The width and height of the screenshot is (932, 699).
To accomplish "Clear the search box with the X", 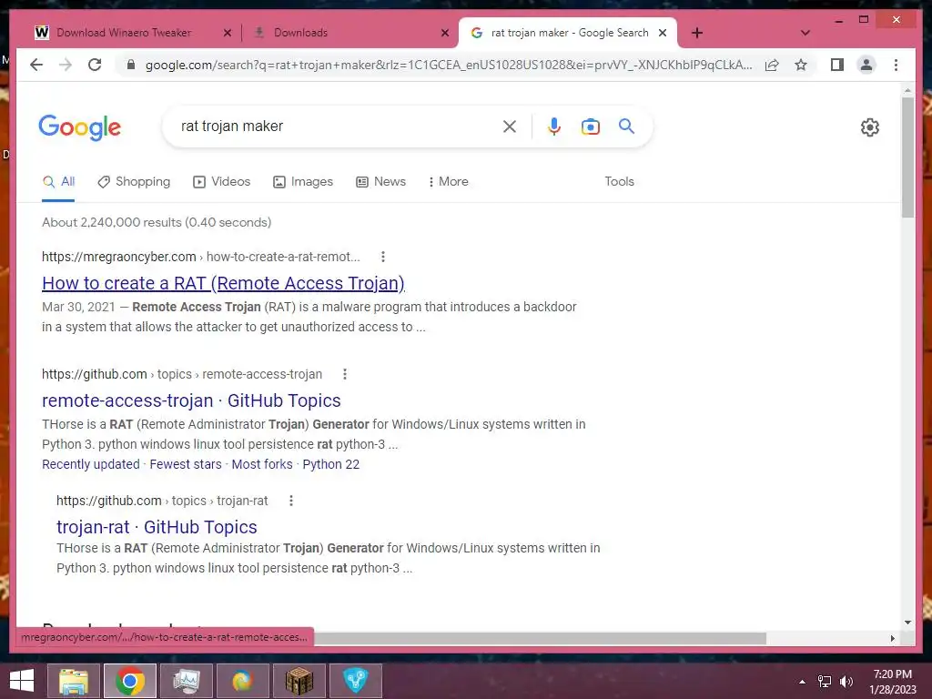I will 510,126.
